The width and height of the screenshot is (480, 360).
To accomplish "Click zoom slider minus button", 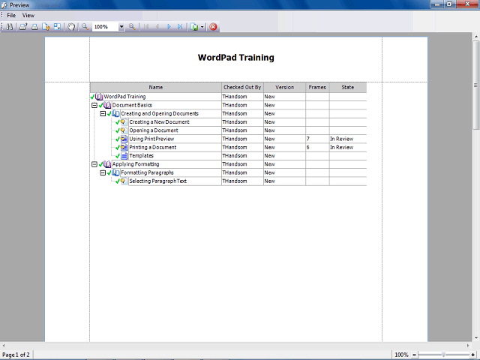I will click(414, 355).
